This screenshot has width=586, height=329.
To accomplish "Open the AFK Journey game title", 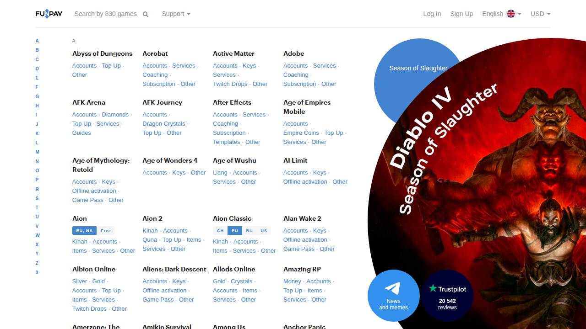I will pyautogui.click(x=162, y=102).
